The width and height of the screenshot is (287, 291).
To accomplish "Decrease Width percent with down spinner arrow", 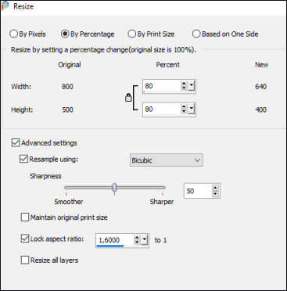I will [184, 88].
